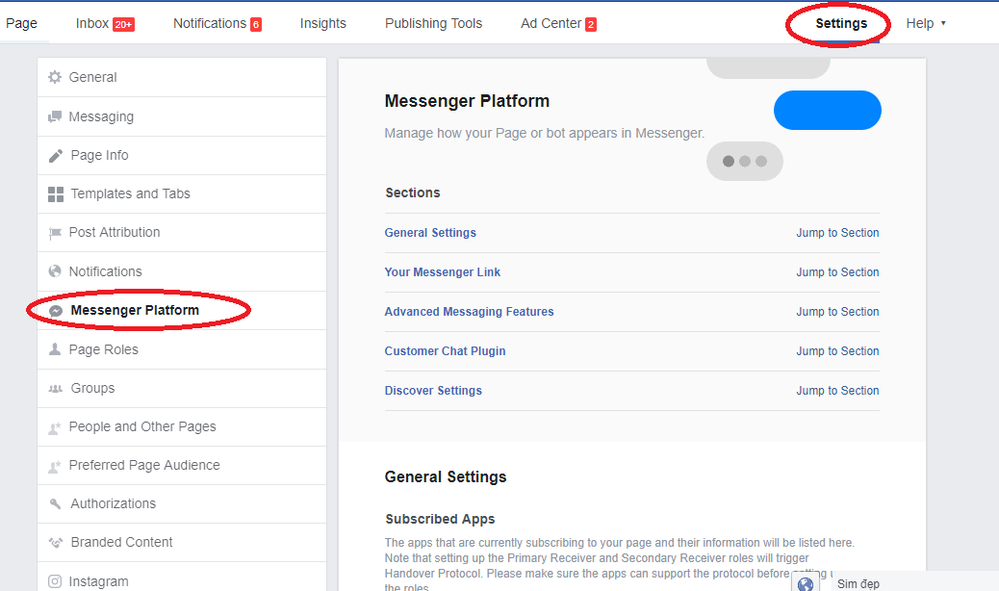Viewport: 999px width, 591px height.
Task: Click the pencil icon for Page Info
Action: click(x=55, y=156)
